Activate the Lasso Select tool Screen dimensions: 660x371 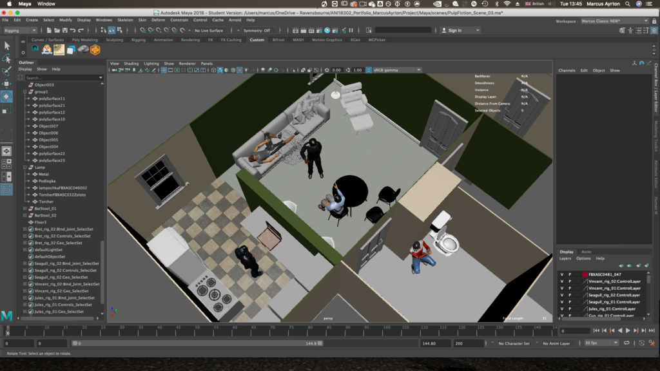tap(6, 58)
